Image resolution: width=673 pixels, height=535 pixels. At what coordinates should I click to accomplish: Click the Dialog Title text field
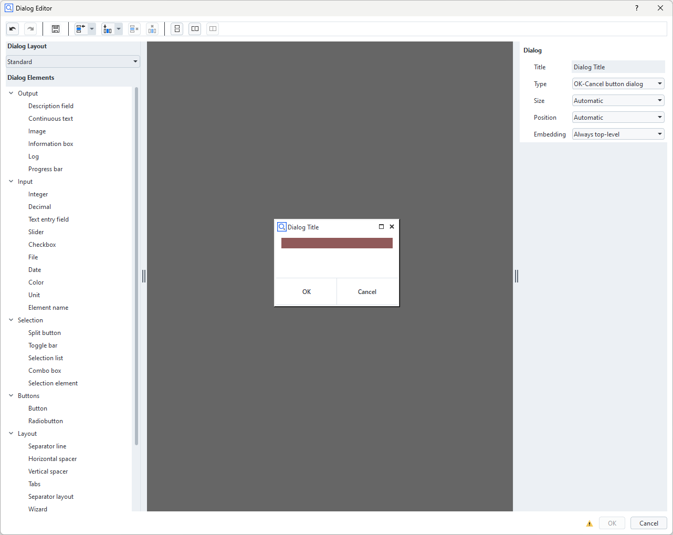pyautogui.click(x=618, y=67)
